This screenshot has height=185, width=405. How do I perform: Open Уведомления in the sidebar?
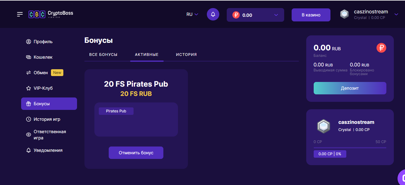tap(48, 150)
